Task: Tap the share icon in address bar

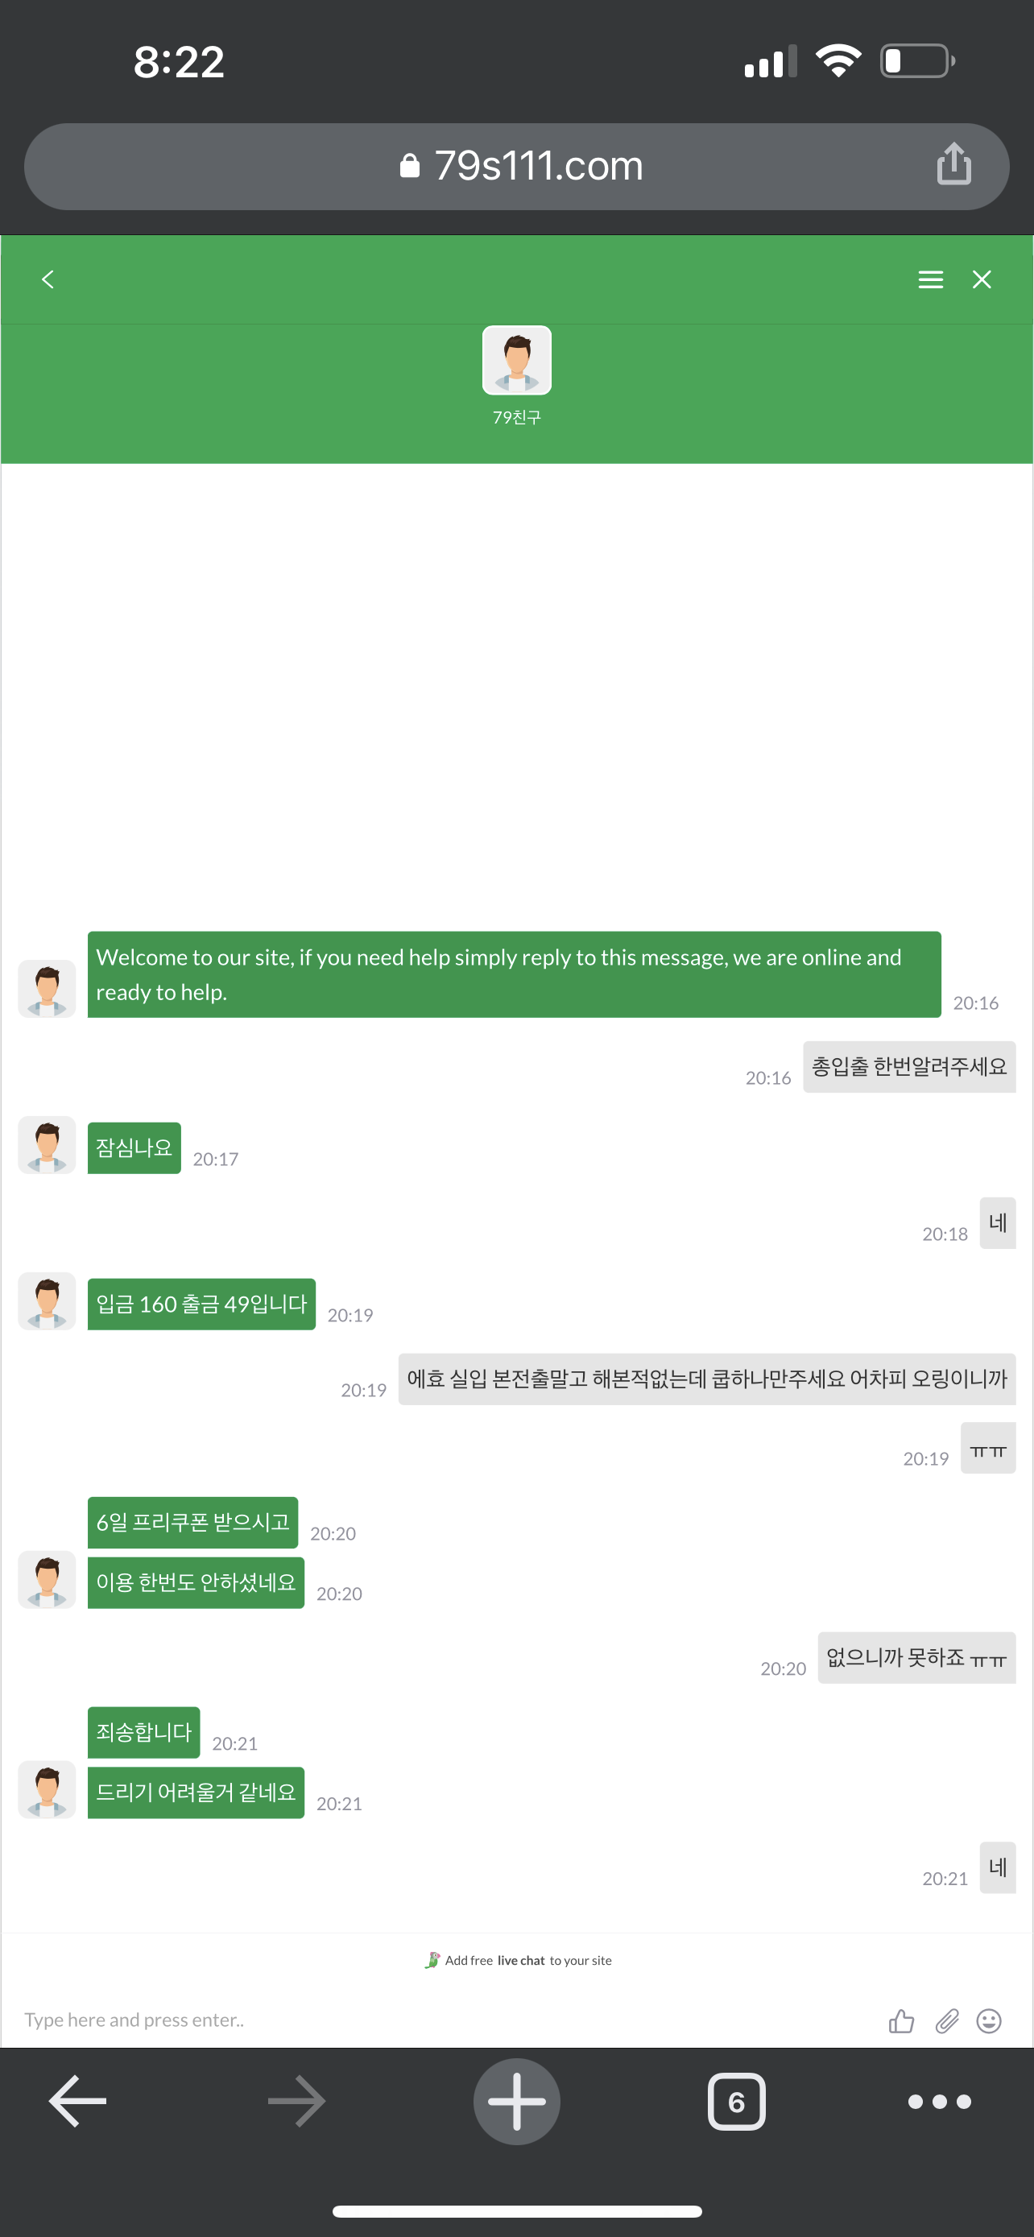Action: pyautogui.click(x=953, y=163)
